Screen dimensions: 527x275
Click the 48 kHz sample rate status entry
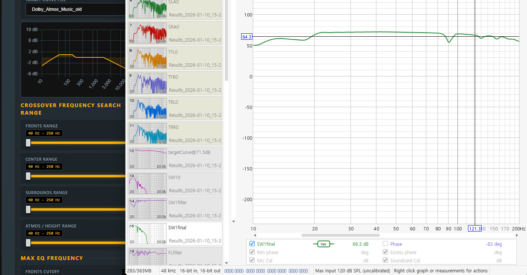[x=169, y=271]
